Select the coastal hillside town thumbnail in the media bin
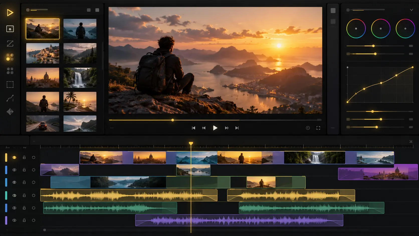 click(x=43, y=53)
